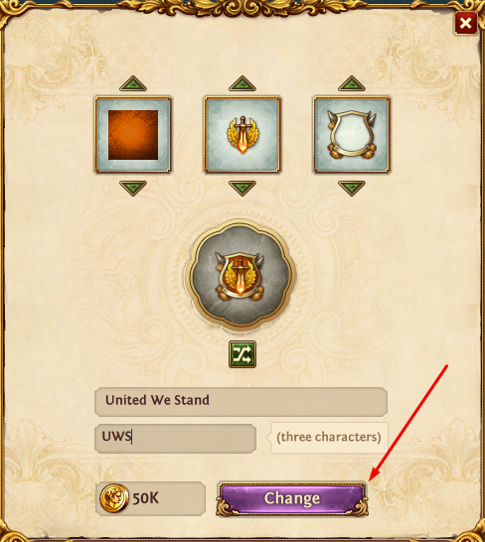
Task: Click the down arrow below flaming sword emblem
Action: [242, 189]
